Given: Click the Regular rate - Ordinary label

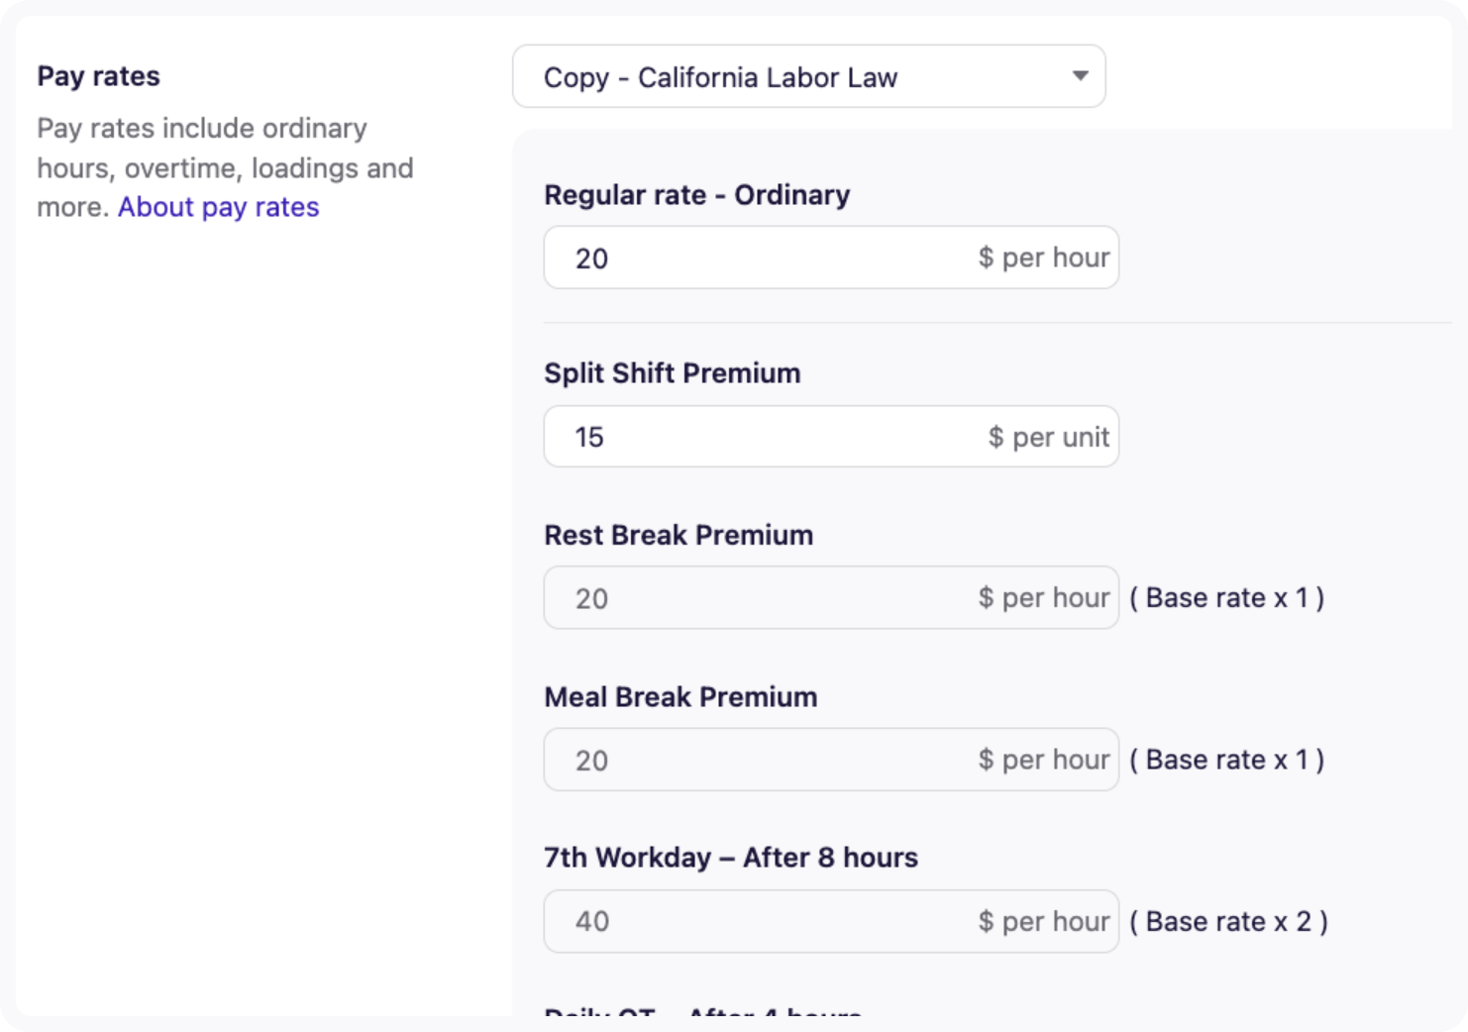Looking at the screenshot, I should pyautogui.click(x=696, y=195).
